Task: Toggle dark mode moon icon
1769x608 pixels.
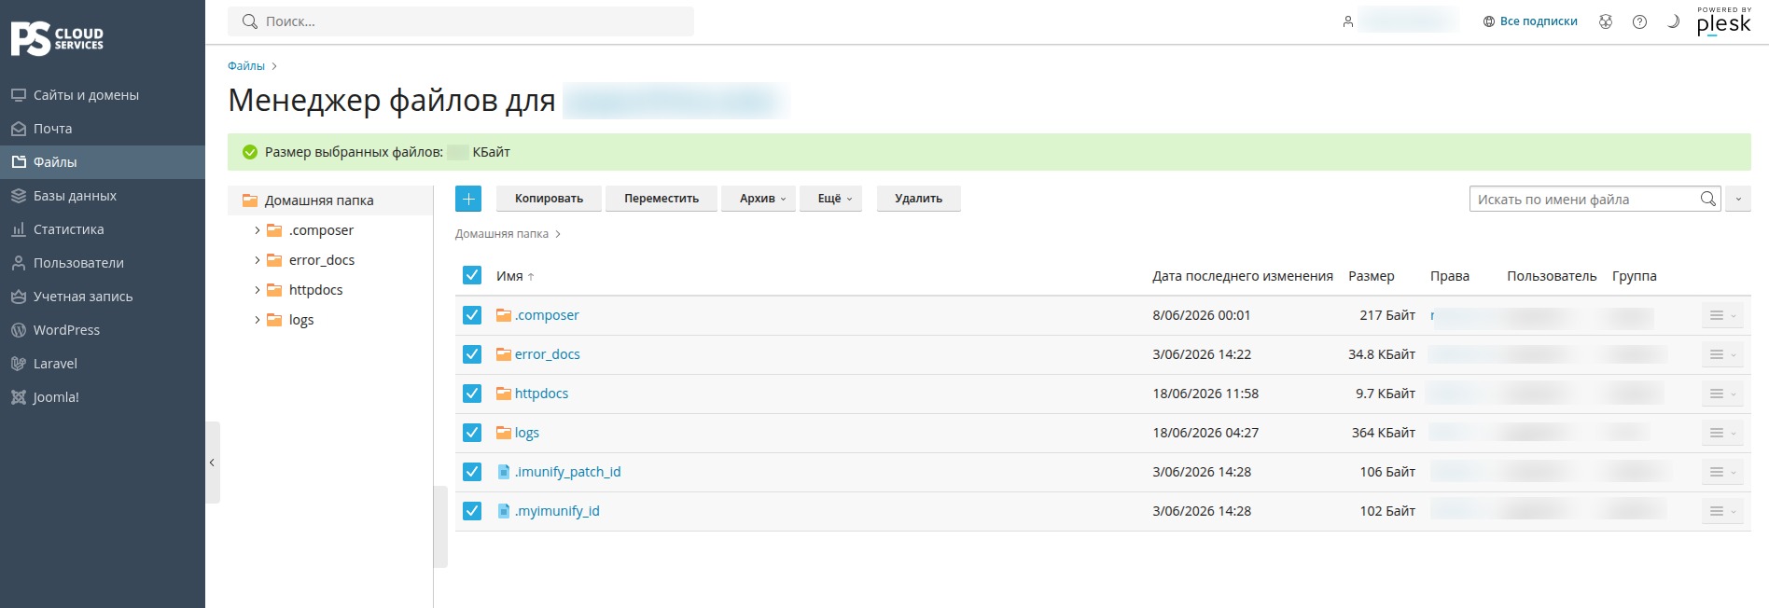Action: [1673, 21]
